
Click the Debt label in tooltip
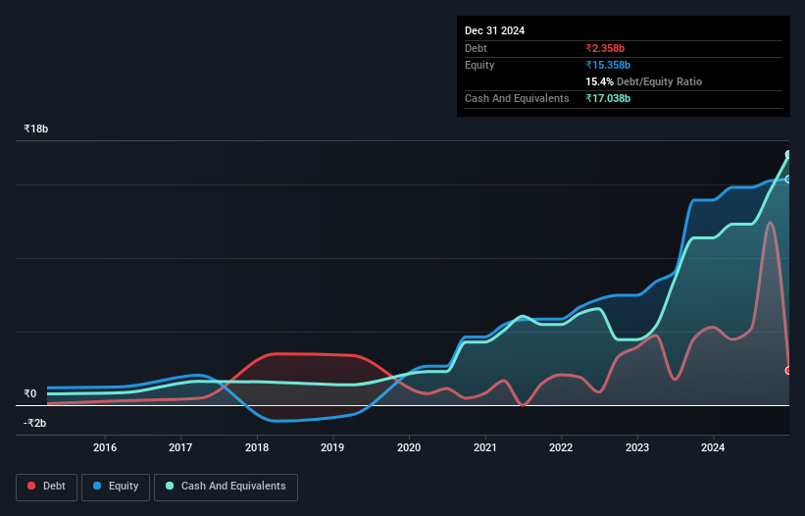click(x=476, y=48)
